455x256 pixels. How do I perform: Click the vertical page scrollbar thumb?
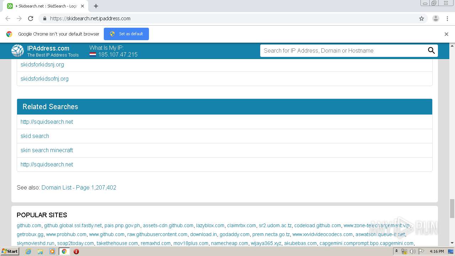pos(452,208)
